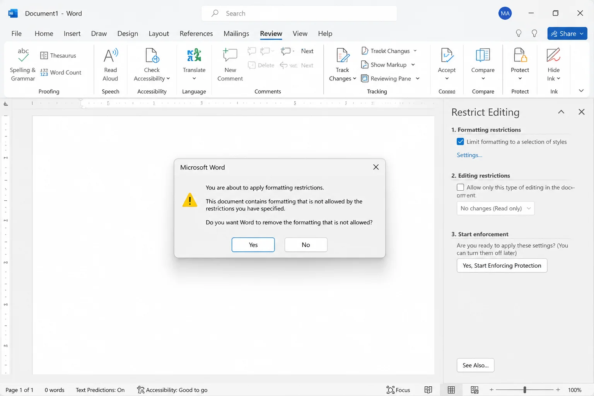The image size is (594, 396).
Task: Expand the Compare dropdown chevron
Action: [483, 79]
